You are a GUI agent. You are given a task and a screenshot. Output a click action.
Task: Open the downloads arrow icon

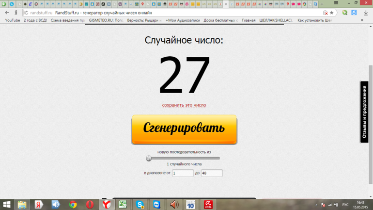pyautogui.click(x=366, y=13)
